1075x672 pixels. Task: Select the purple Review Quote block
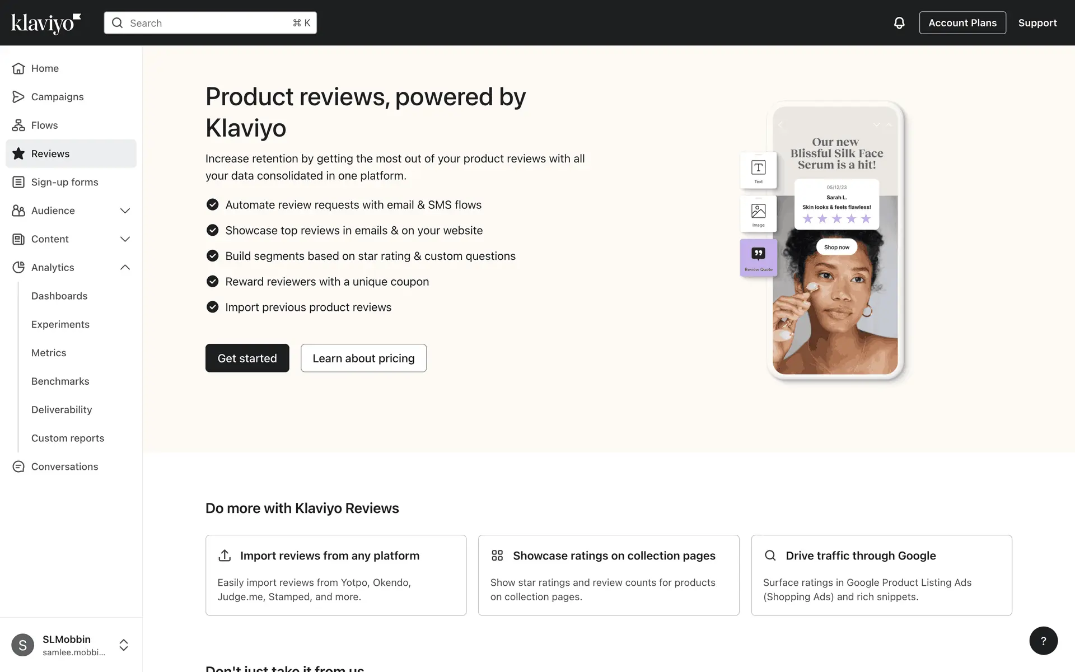click(x=758, y=257)
